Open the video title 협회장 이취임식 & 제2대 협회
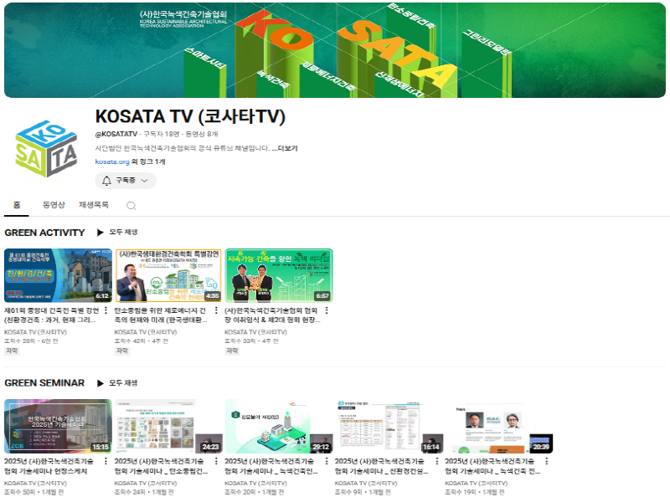The image size is (670, 502). point(272,315)
